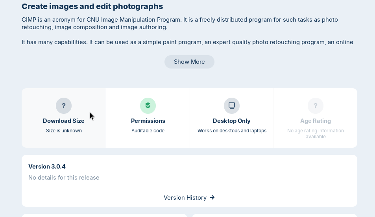Open the Version History link
Screen dimensions: 375x217
pos(185,197)
